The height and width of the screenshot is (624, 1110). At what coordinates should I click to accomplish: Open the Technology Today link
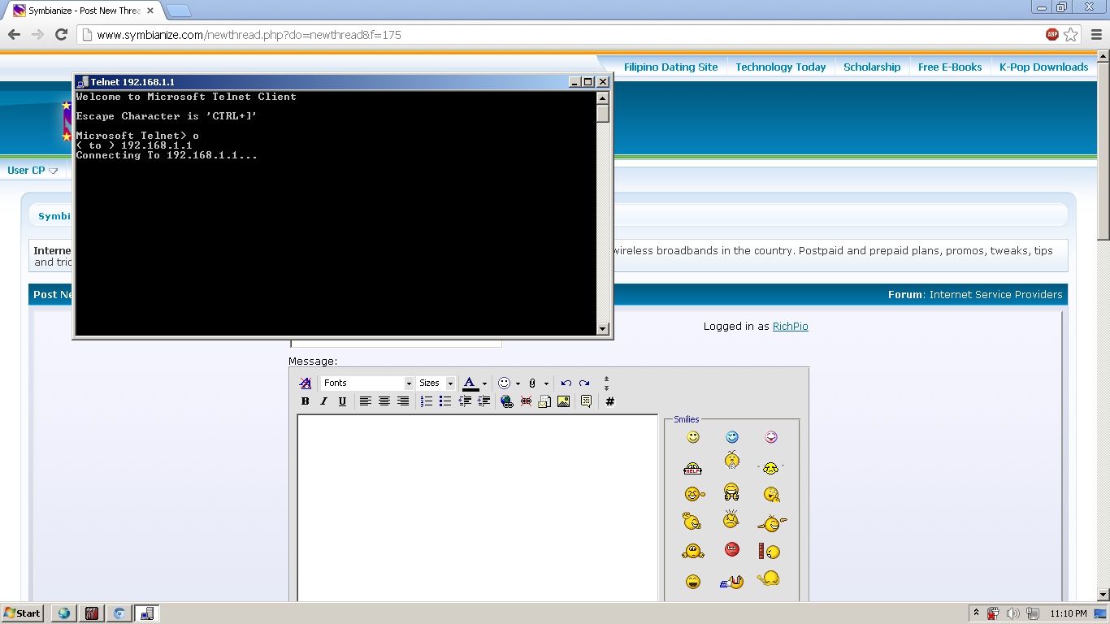pyautogui.click(x=781, y=67)
